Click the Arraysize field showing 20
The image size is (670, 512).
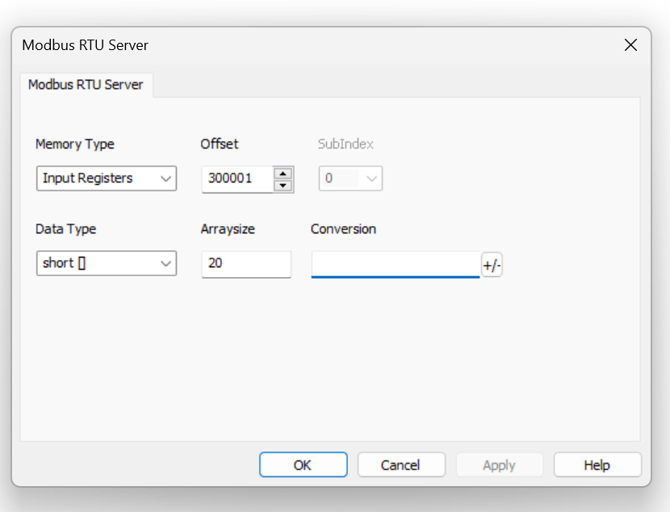(x=246, y=264)
